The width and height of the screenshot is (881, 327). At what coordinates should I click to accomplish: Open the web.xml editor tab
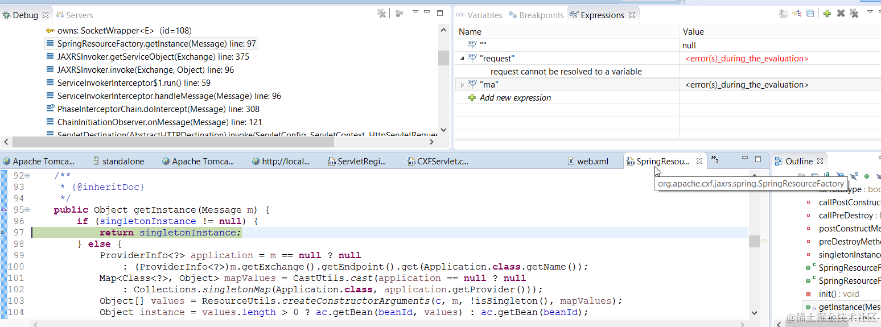click(x=587, y=162)
